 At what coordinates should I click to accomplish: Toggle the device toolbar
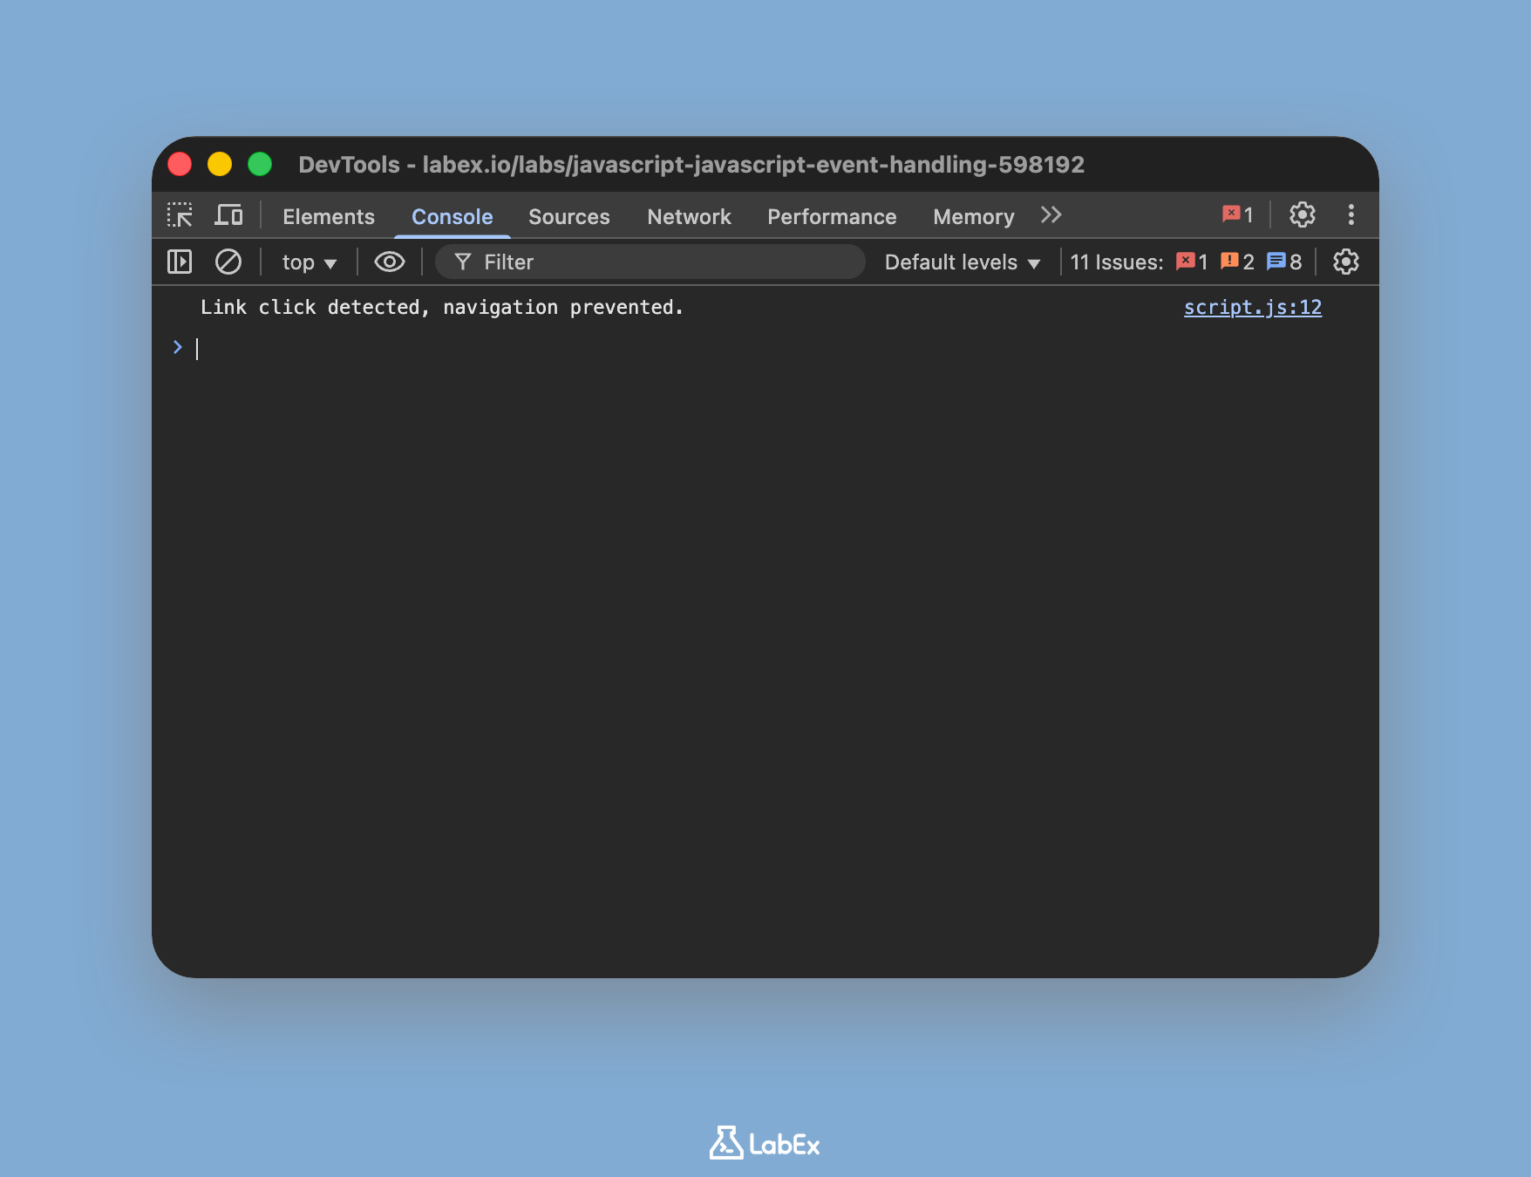229,214
